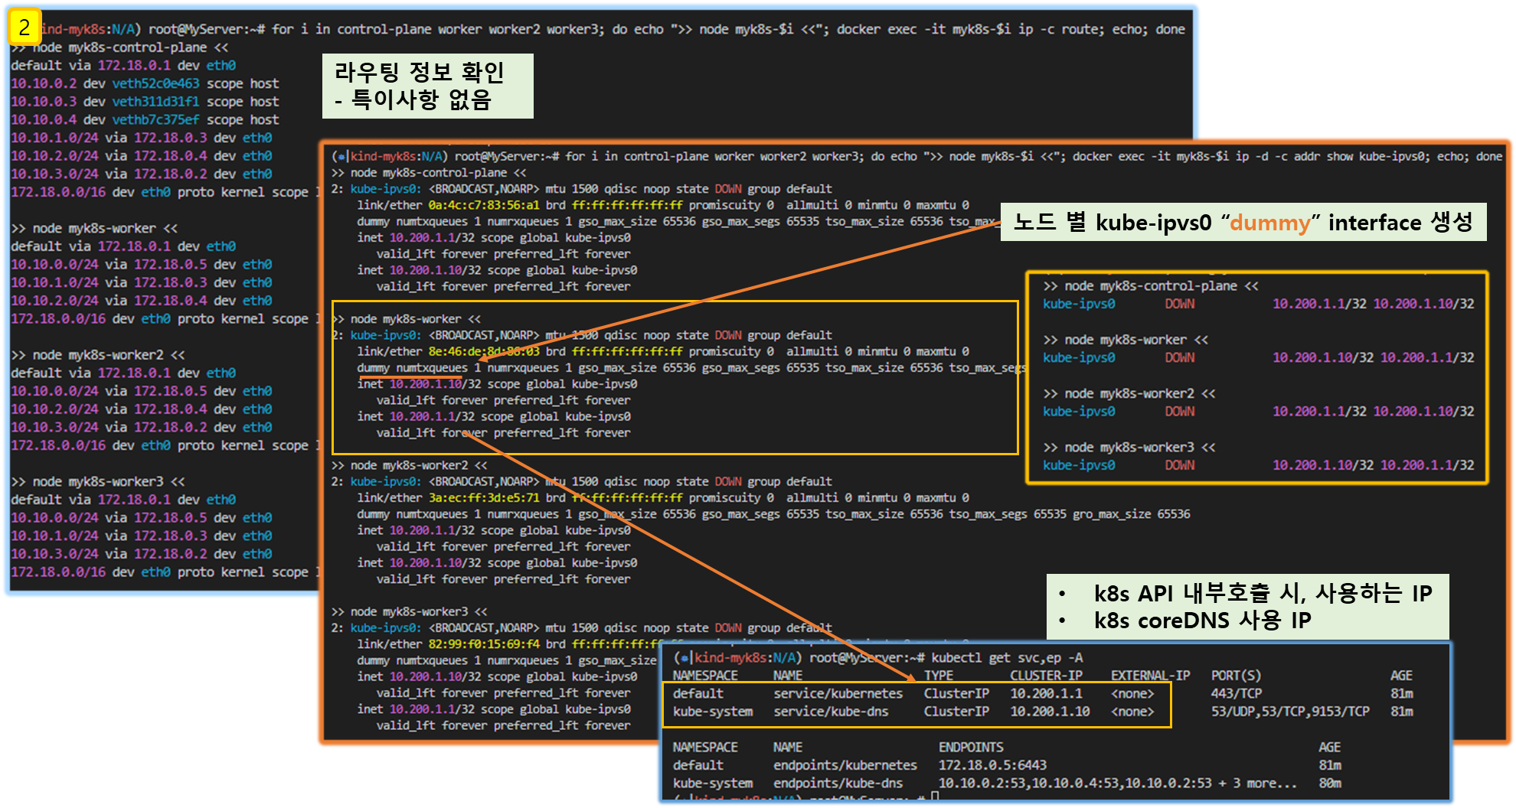Viewport: 1516px width, 808px height.
Task: Click 'kubectl get svc,ep -A' command text
Action: click(1007, 658)
